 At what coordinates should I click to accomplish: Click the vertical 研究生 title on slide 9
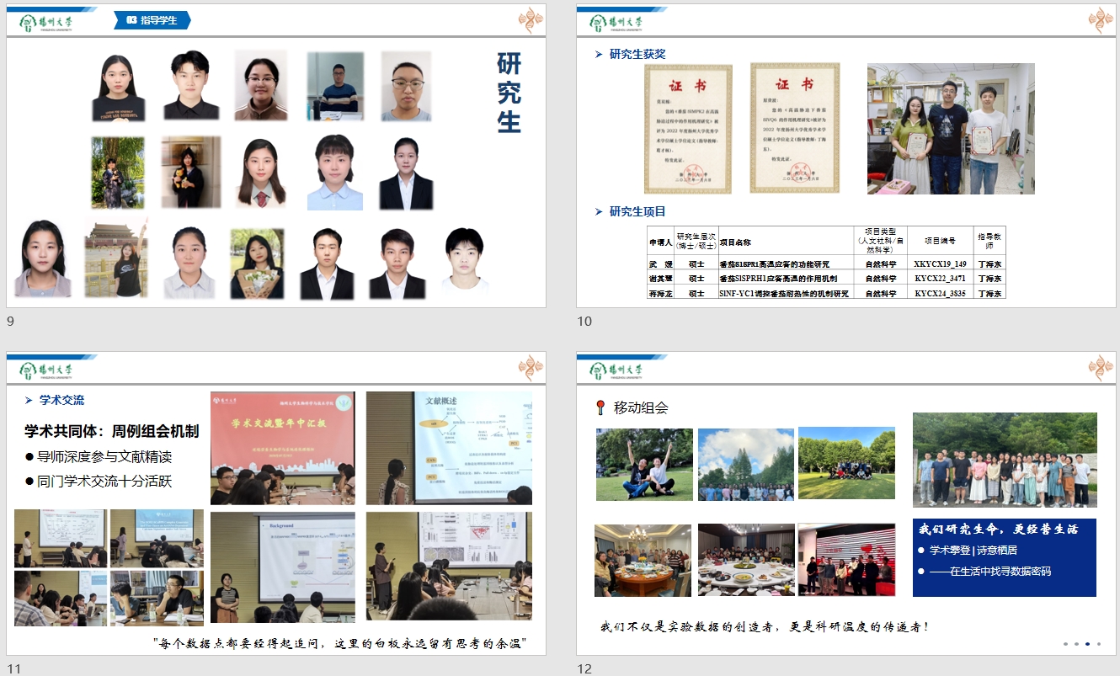point(509,93)
